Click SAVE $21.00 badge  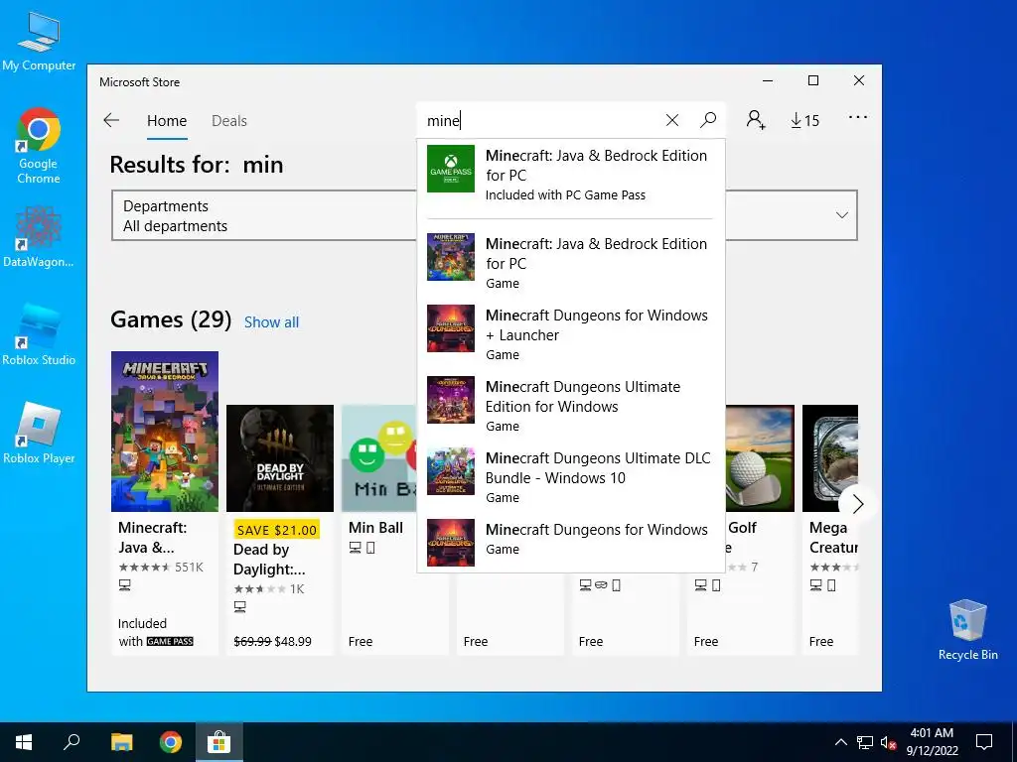click(x=276, y=530)
